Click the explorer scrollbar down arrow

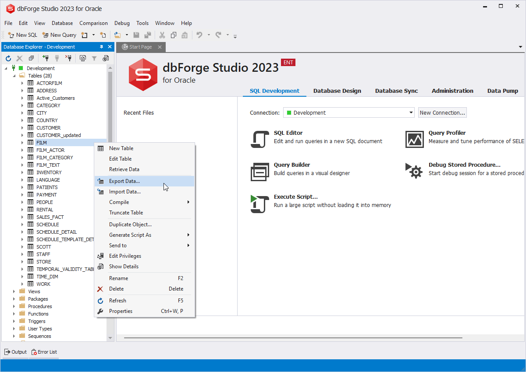[x=110, y=338]
